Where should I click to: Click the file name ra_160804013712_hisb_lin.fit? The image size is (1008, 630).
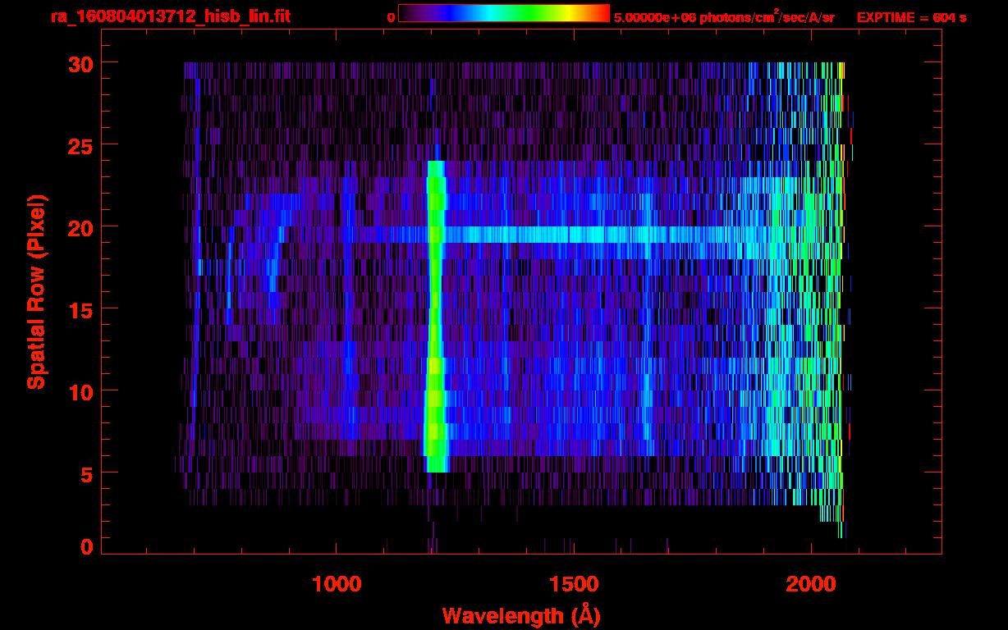click(x=170, y=16)
